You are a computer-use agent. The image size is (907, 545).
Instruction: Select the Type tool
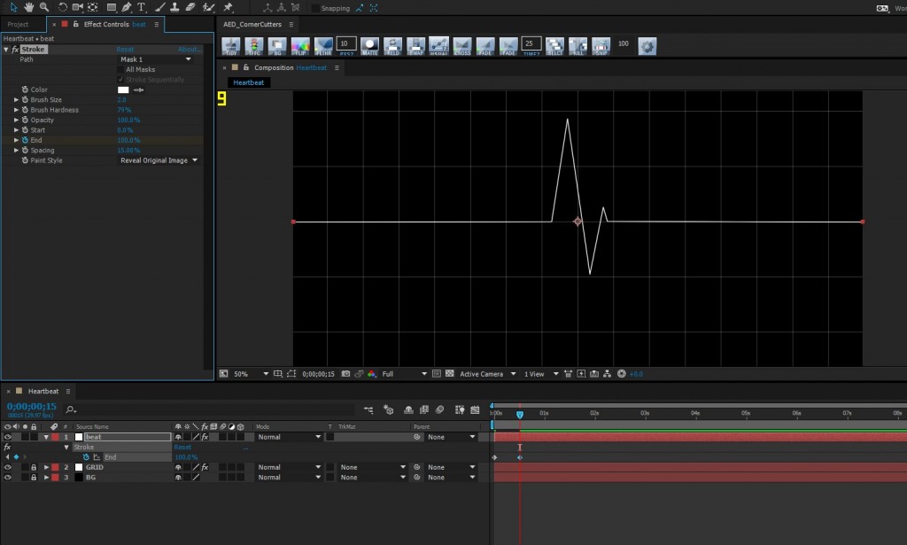(x=141, y=7)
